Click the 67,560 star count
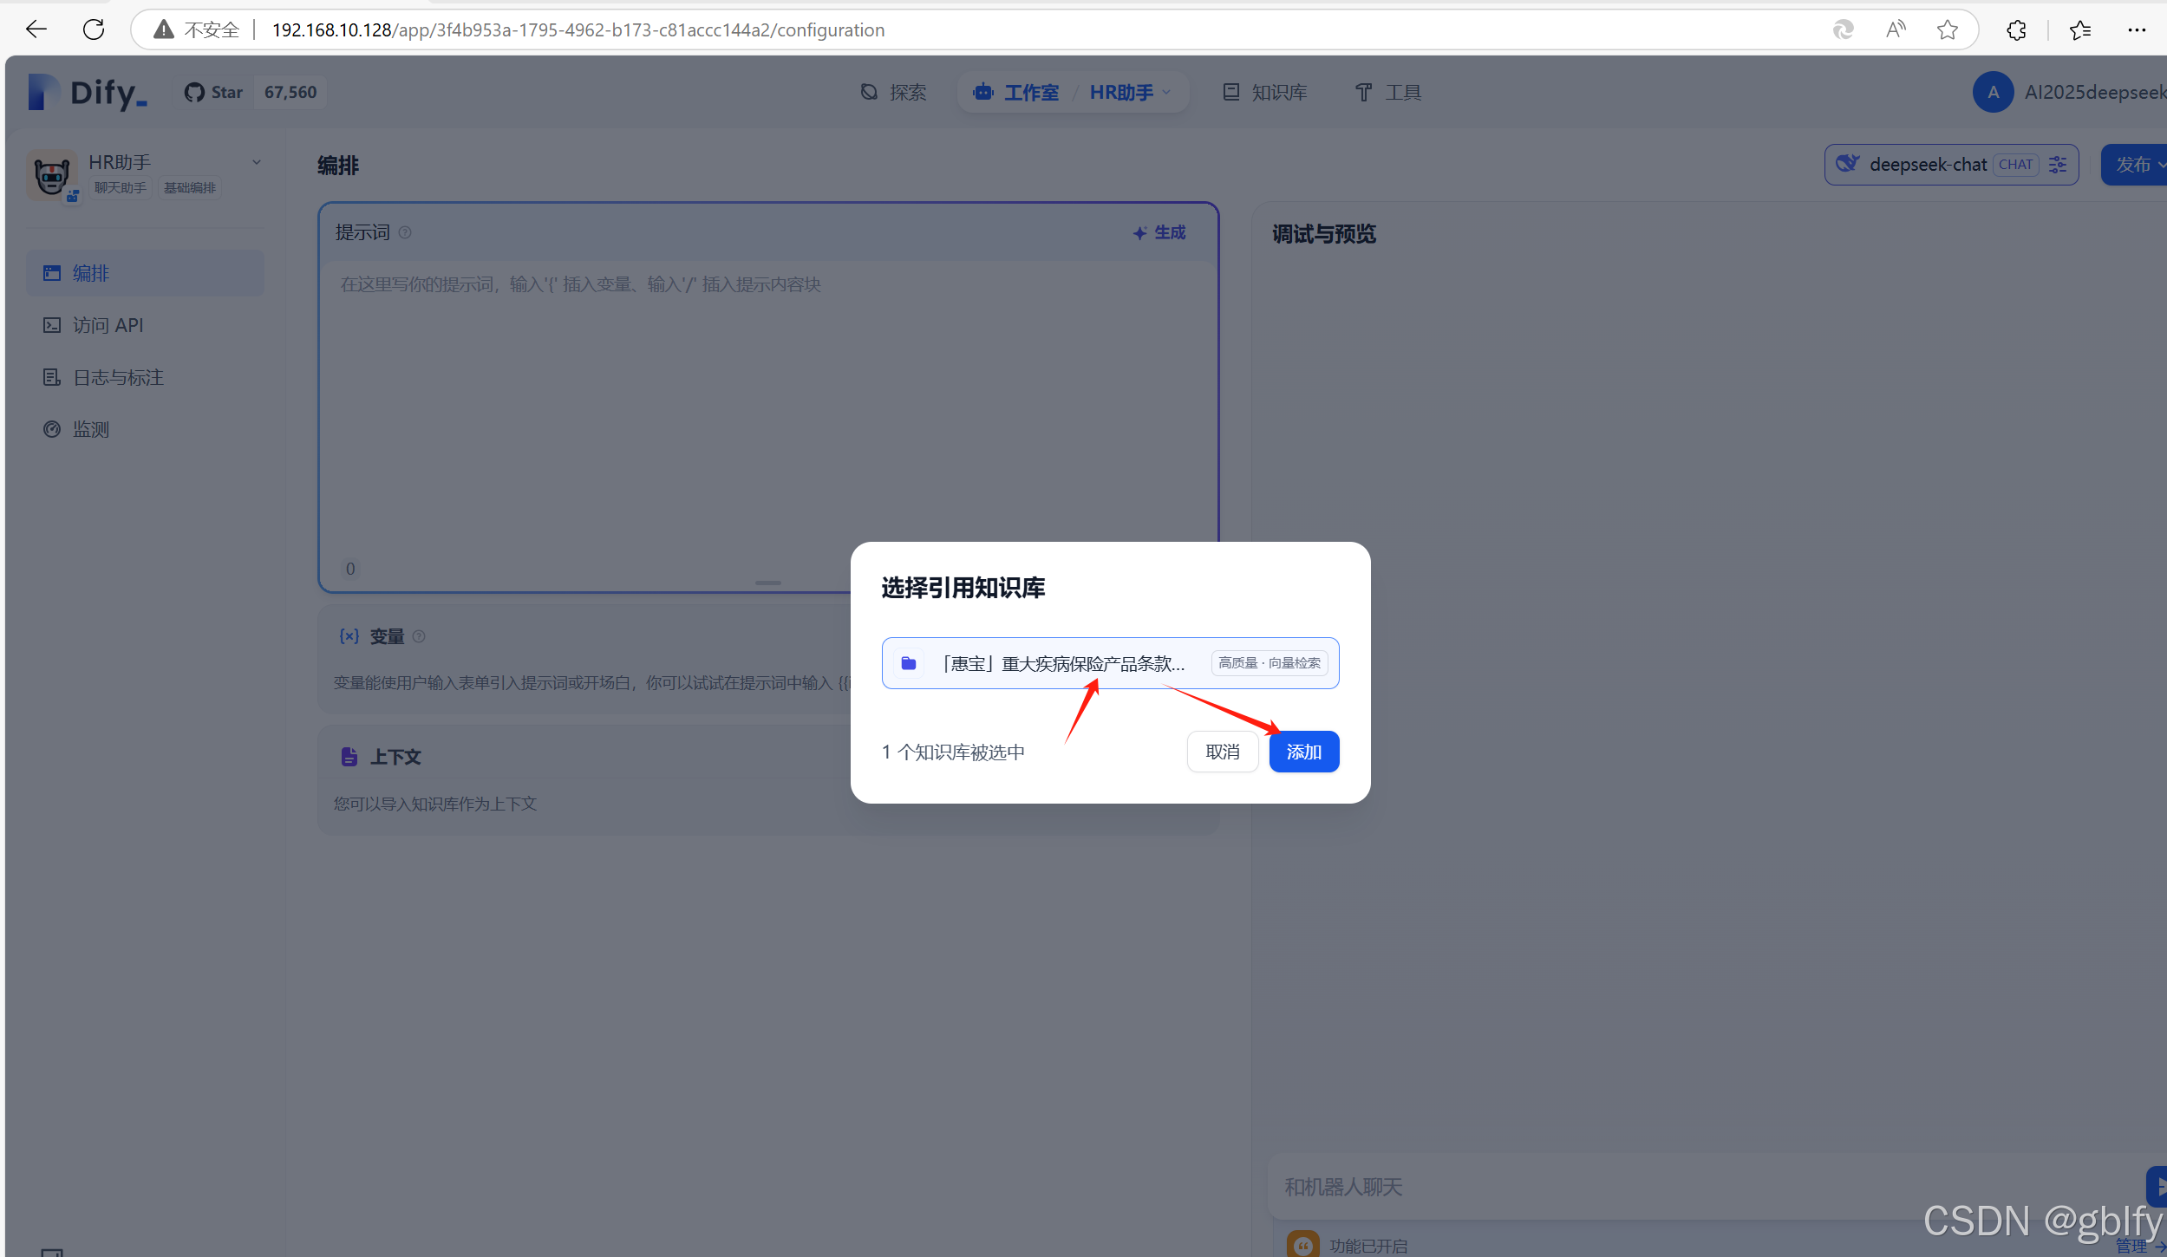This screenshot has height=1257, width=2167. pyautogui.click(x=290, y=92)
